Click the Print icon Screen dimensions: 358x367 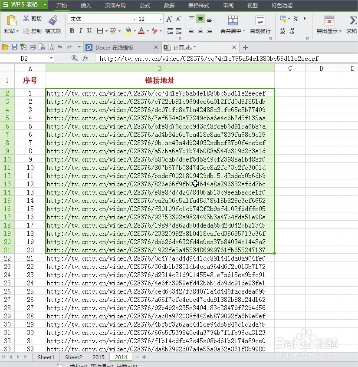coord(33,47)
